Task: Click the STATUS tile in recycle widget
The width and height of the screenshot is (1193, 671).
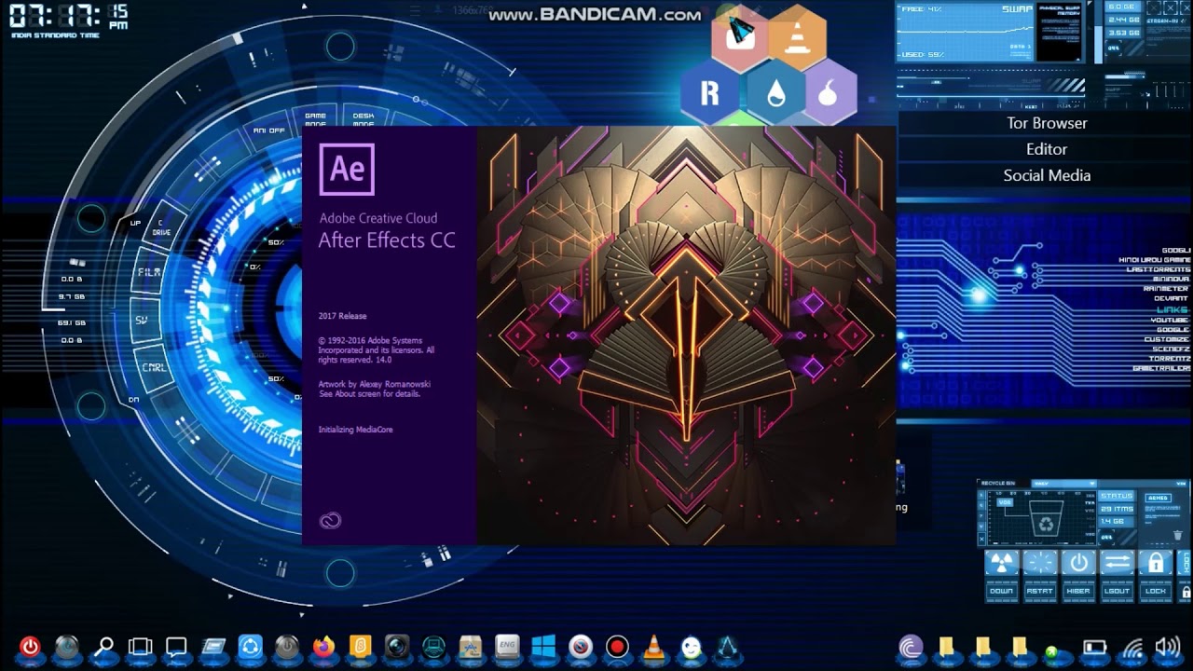Action: pos(1116,497)
